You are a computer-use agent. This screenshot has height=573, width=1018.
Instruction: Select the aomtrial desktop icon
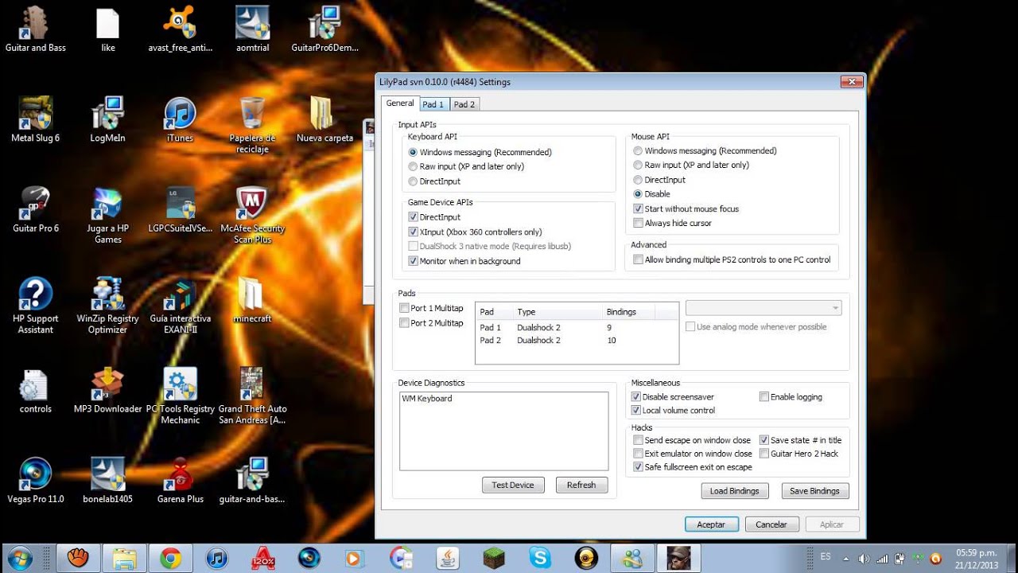pyautogui.click(x=253, y=29)
